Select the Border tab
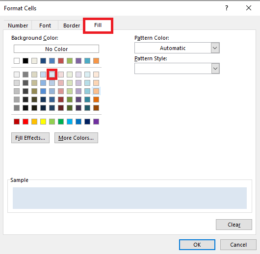Image resolution: width=260 pixels, height=254 pixels. 72,25
